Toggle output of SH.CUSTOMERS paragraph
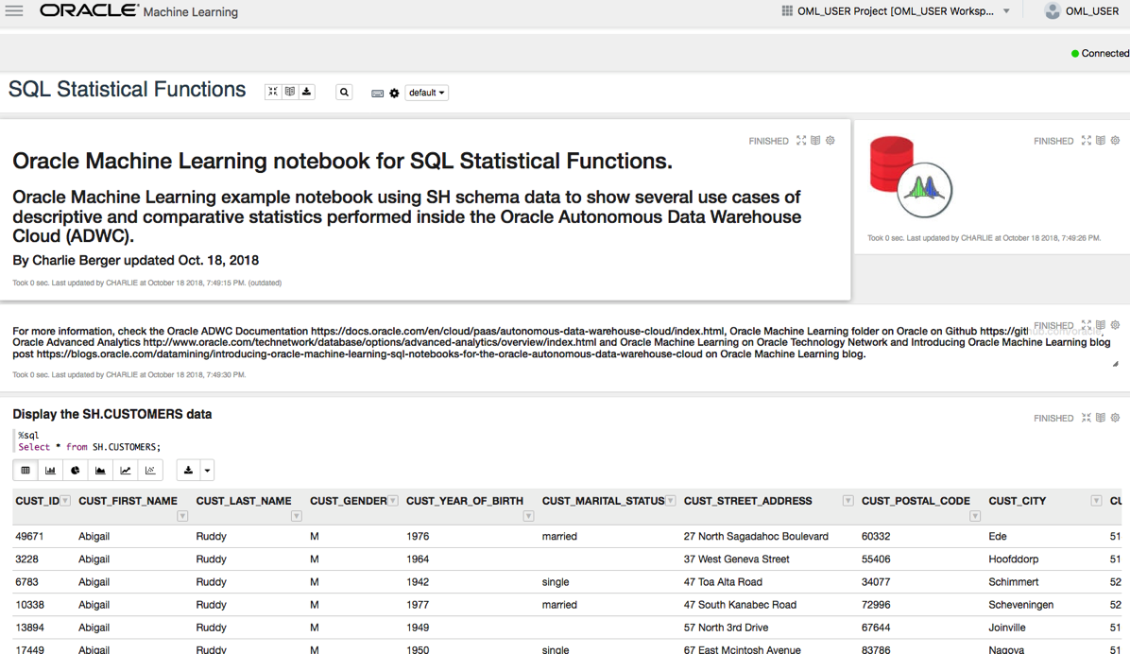Image resolution: width=1130 pixels, height=654 pixels. pos(1101,418)
